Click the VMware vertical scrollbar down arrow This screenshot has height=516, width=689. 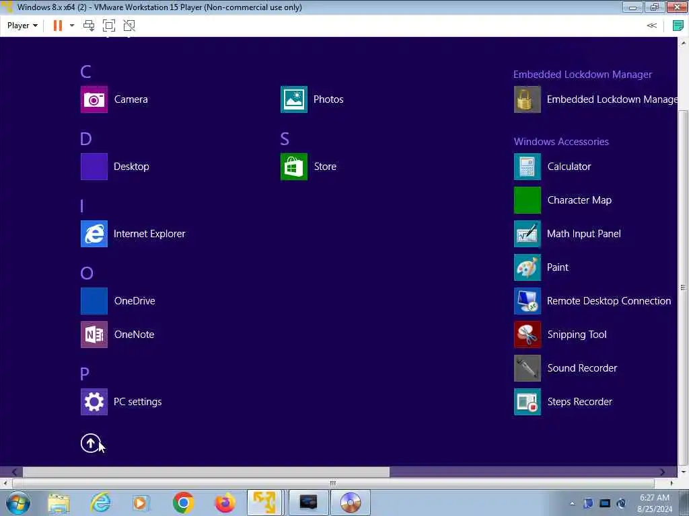tap(684, 472)
